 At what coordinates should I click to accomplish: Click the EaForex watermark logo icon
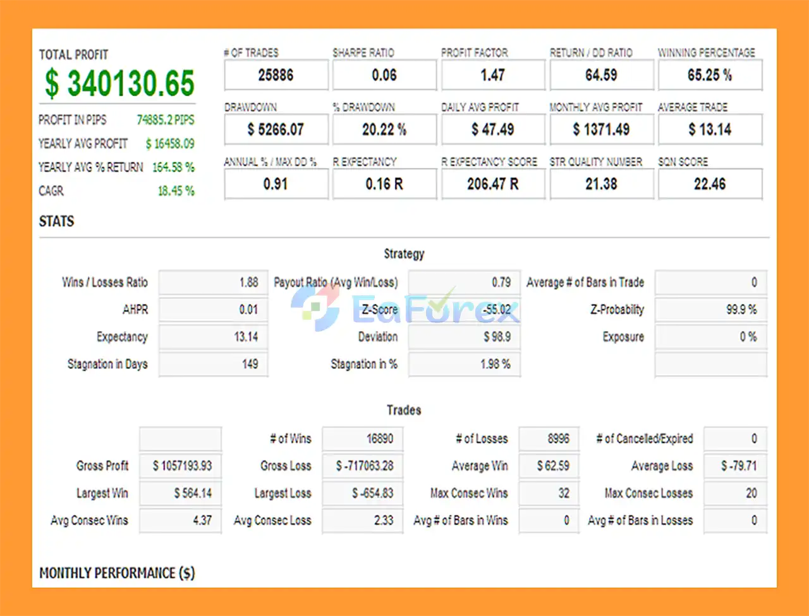[x=315, y=308]
